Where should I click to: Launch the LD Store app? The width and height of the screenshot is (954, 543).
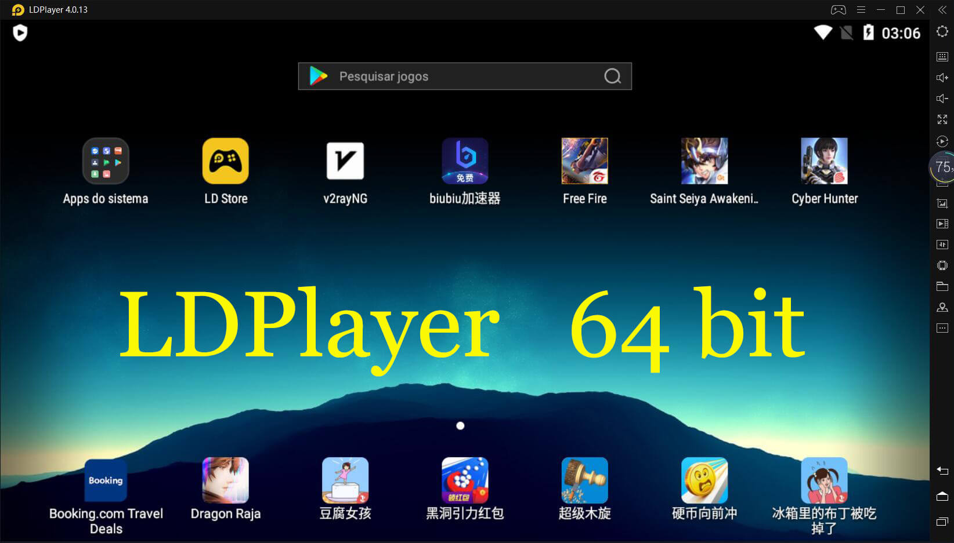pyautogui.click(x=226, y=161)
